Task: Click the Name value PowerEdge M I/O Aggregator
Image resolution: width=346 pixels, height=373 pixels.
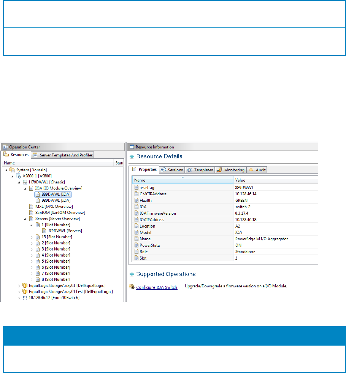Action: point(262,239)
